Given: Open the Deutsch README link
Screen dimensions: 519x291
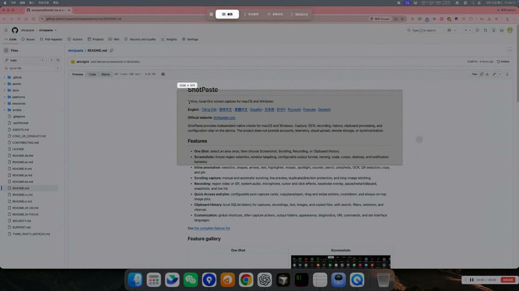Looking at the screenshot, I should pyautogui.click(x=324, y=109).
